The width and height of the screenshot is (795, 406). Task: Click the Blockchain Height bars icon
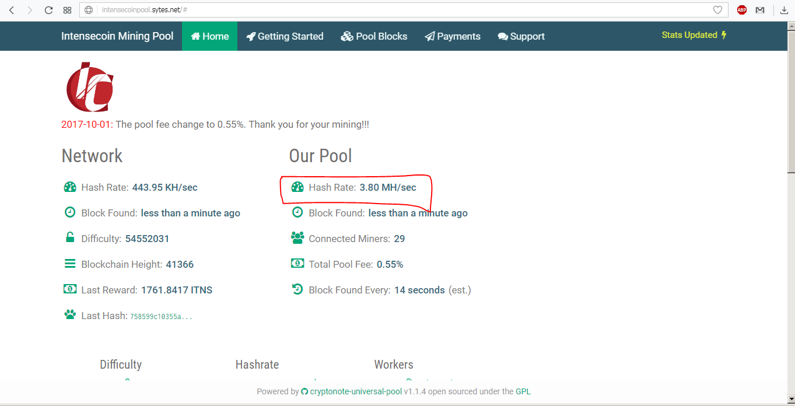[70, 264]
